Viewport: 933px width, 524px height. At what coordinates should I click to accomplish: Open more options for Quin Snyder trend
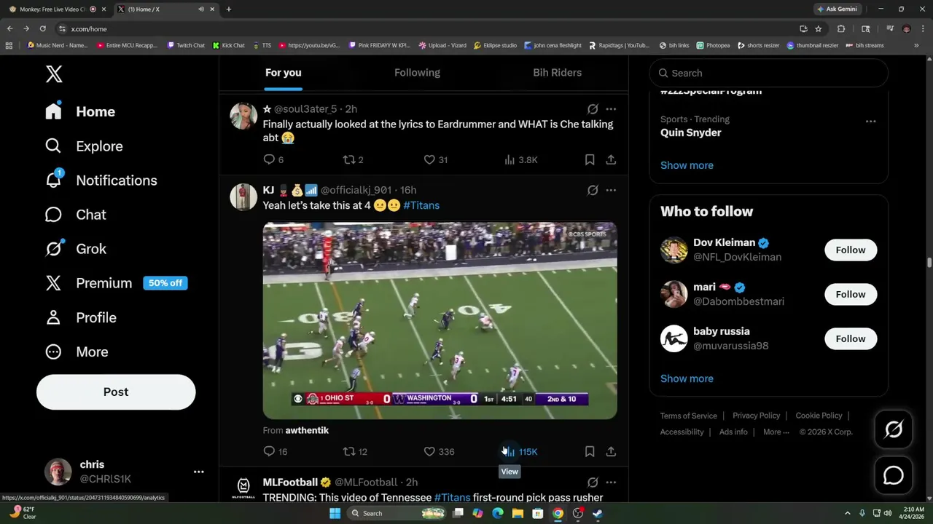tap(870, 122)
